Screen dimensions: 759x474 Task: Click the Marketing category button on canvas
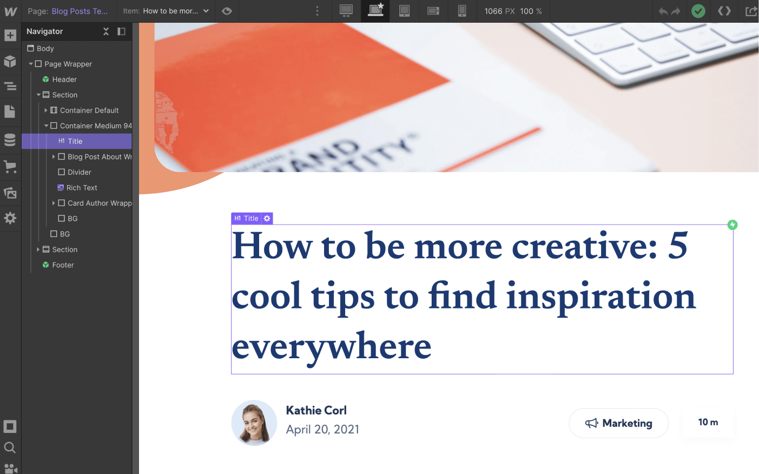coord(618,423)
